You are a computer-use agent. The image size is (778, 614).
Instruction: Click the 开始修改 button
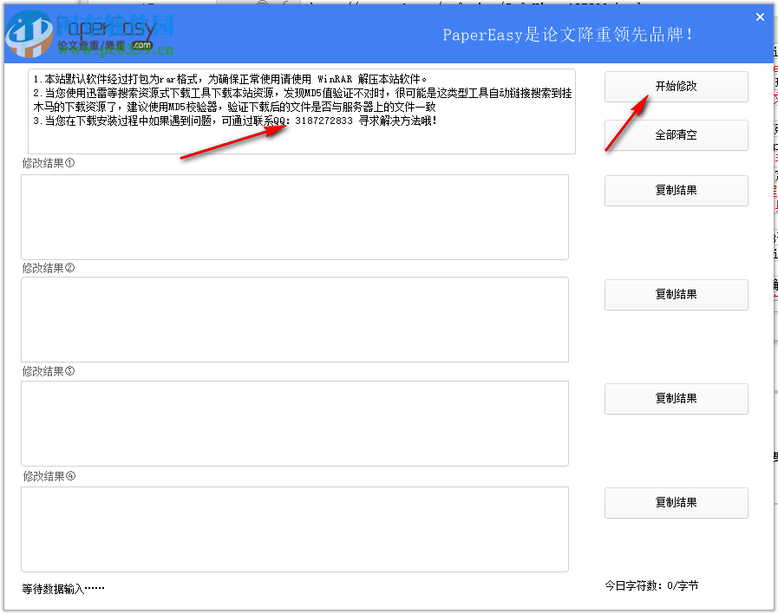coord(676,87)
